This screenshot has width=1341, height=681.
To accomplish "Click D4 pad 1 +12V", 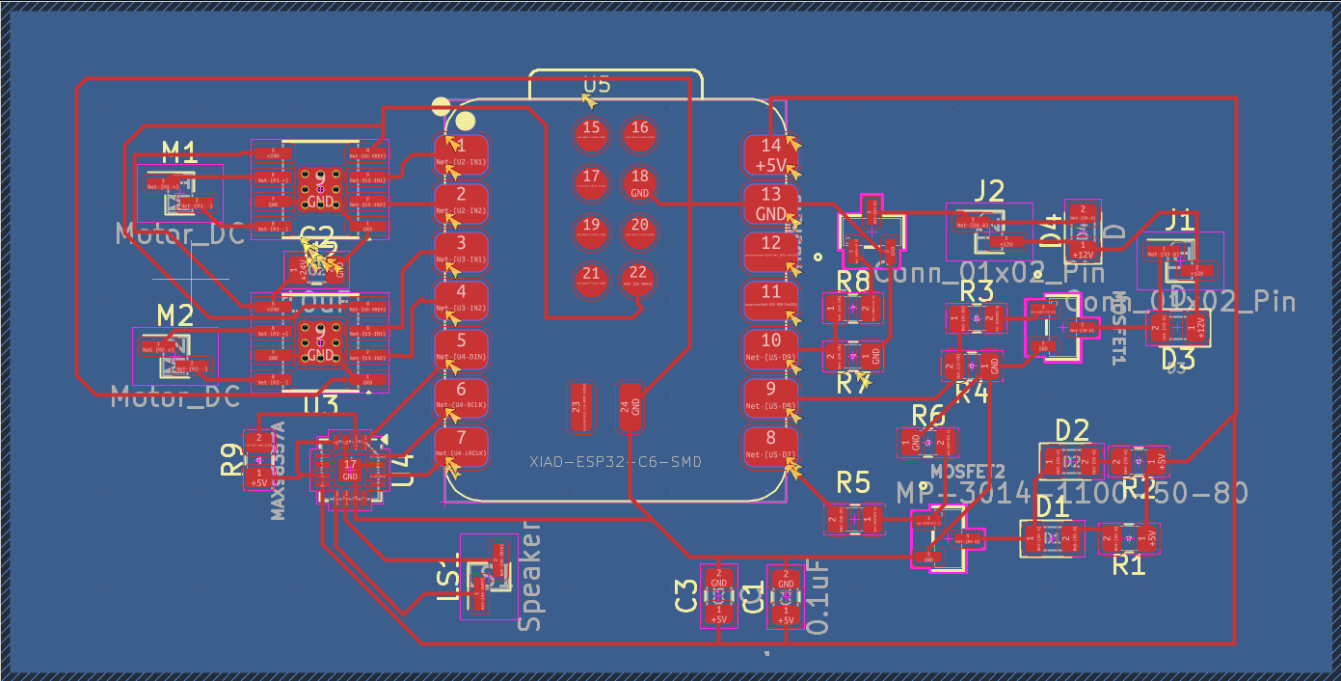I will pos(1084,251).
